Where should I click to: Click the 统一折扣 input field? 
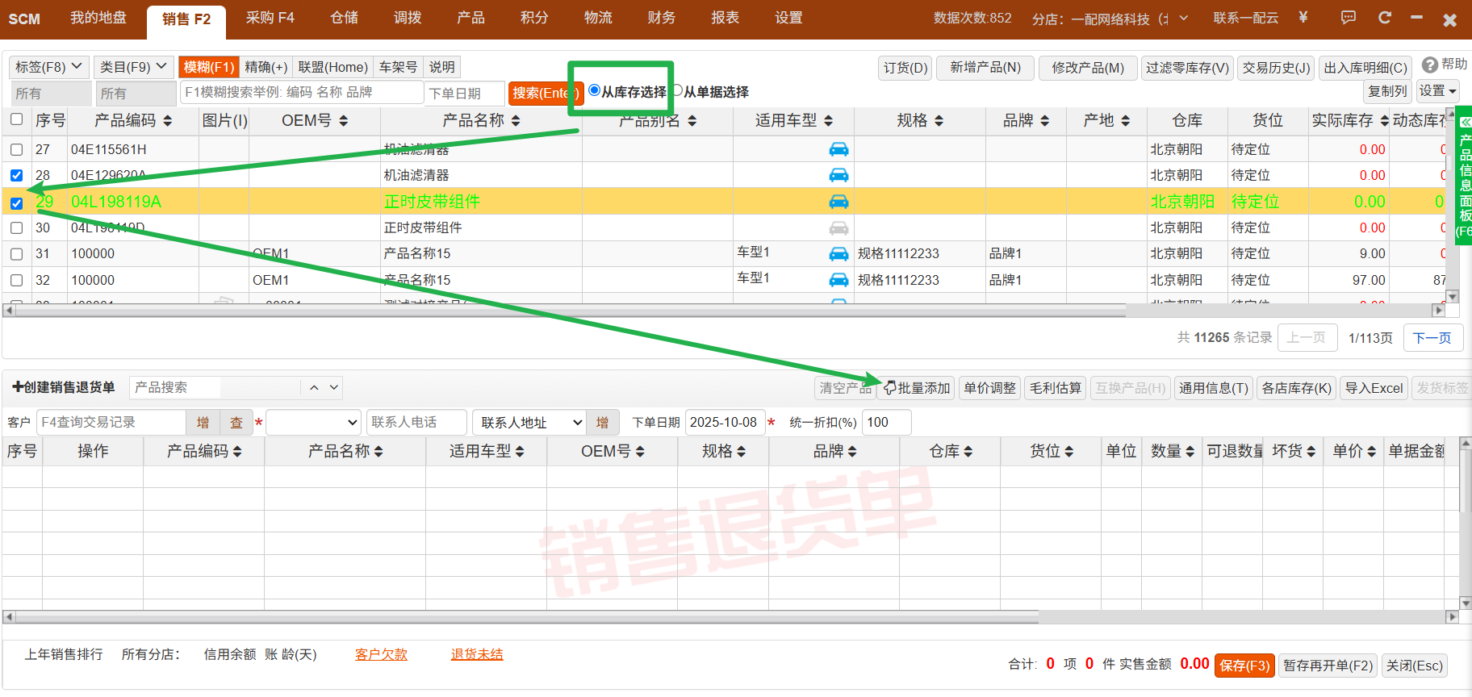point(886,423)
